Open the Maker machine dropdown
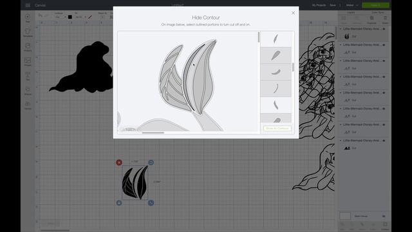412x232 pixels. (x=352, y=5)
